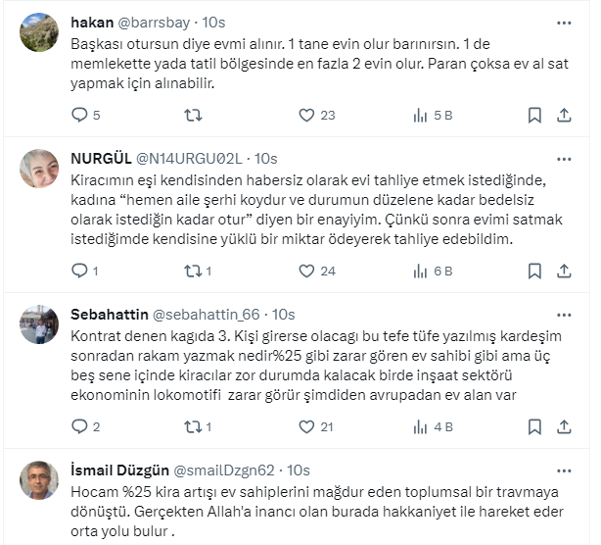Open more options on NURGÜL's tweet

tap(564, 159)
